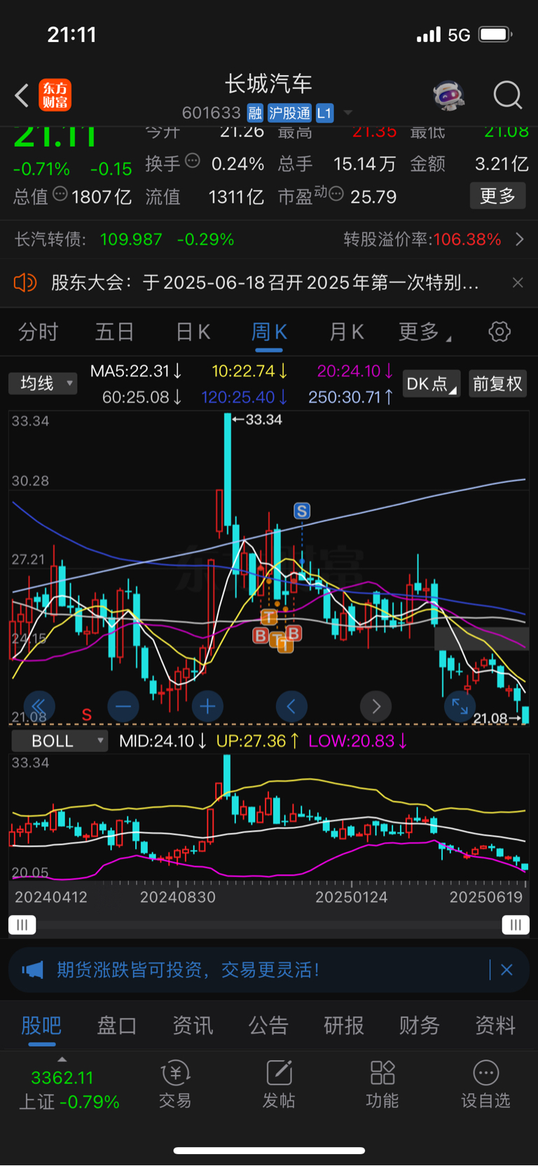Viewport: 538px width, 1166px height.
Task: Open 发帖 post composer icon
Action: pyautogui.click(x=279, y=1085)
